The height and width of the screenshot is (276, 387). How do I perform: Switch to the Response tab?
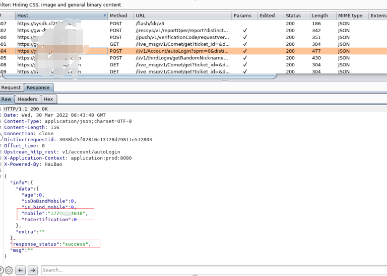point(38,87)
